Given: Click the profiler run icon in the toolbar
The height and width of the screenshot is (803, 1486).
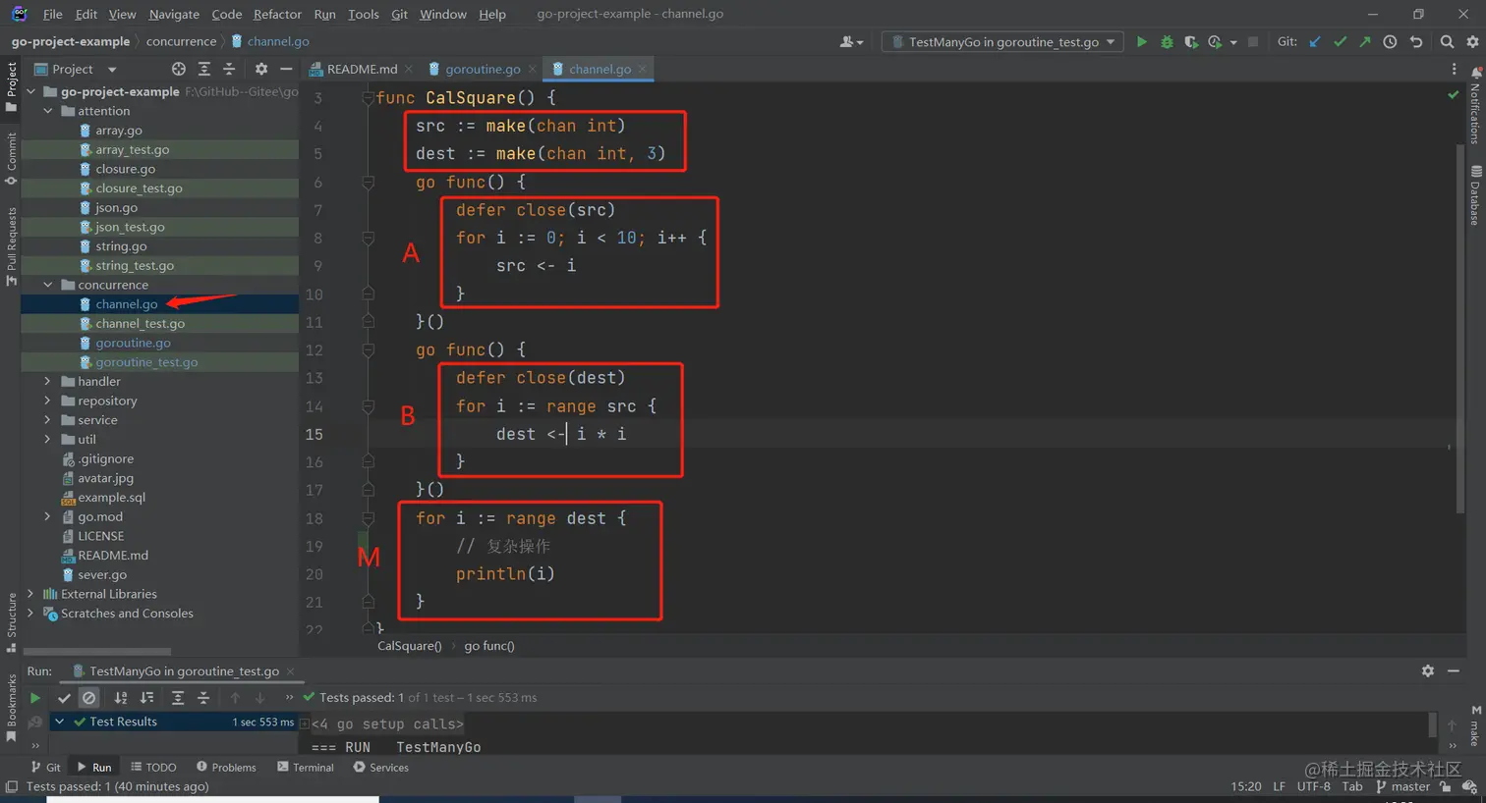Looking at the screenshot, I should pyautogui.click(x=1216, y=42).
